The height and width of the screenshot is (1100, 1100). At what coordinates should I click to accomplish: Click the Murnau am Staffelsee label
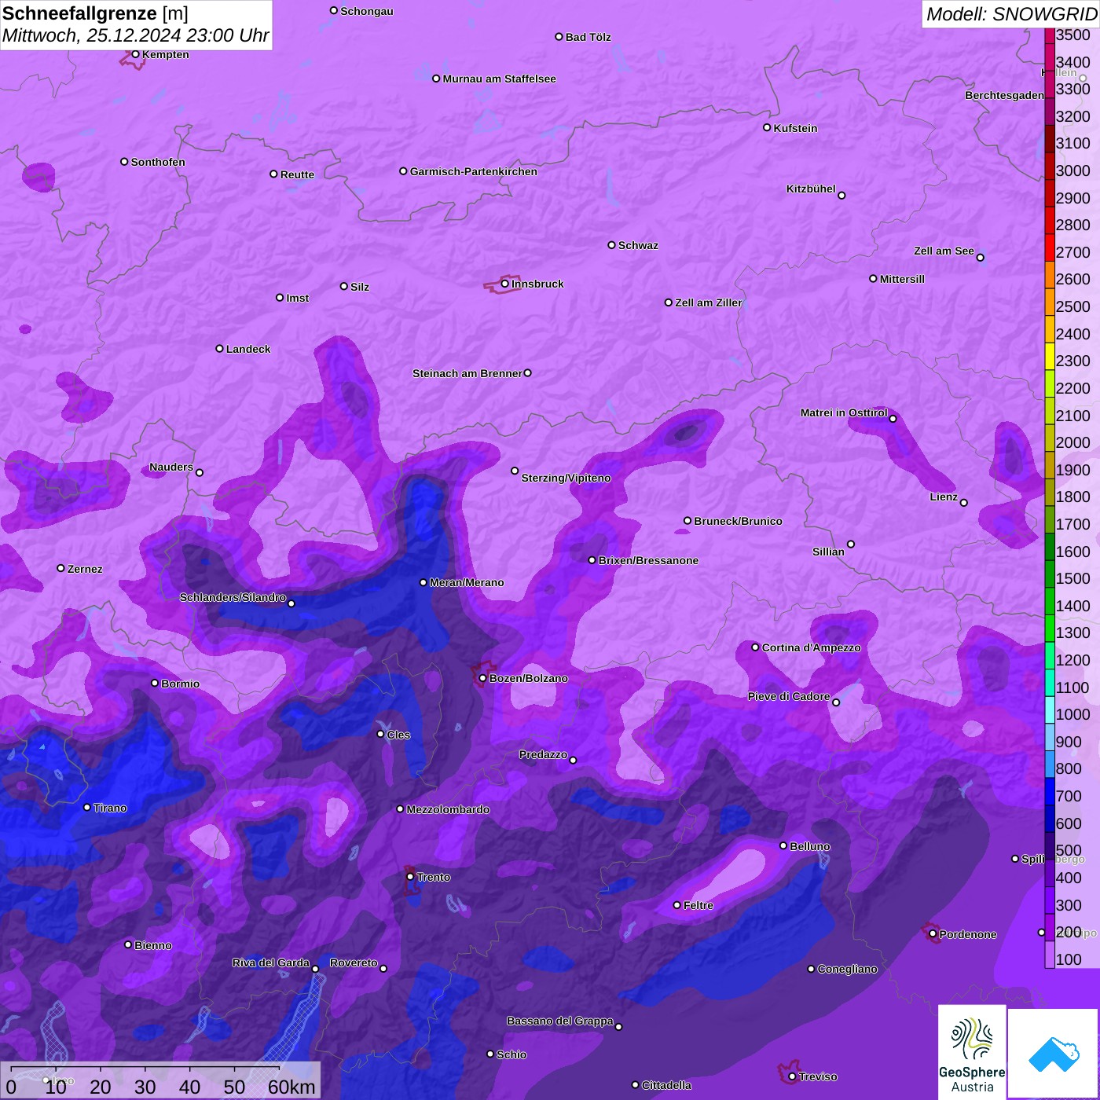(x=499, y=79)
